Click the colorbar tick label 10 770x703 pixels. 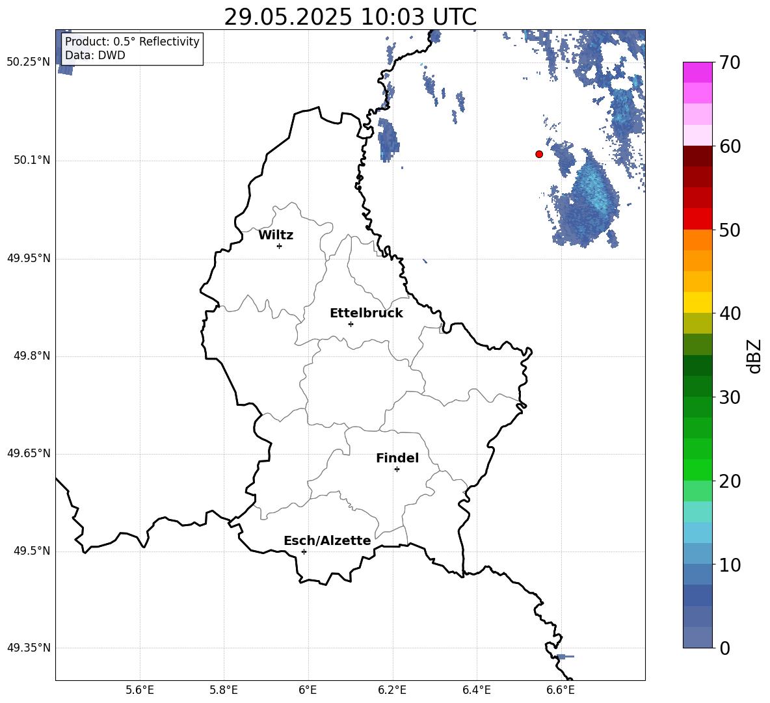tap(730, 564)
